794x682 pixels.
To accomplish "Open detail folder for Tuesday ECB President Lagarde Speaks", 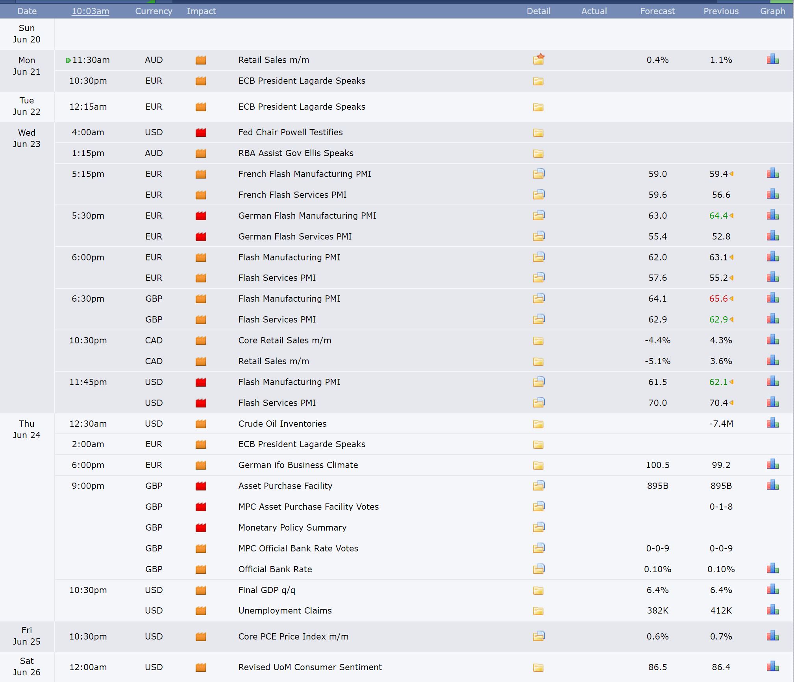I will pos(538,107).
